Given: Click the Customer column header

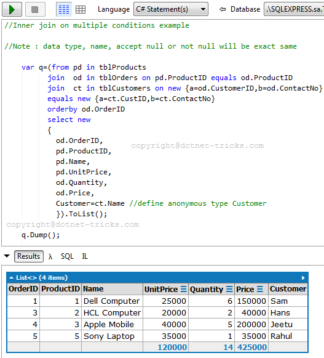Looking at the screenshot, I should click(288, 289).
